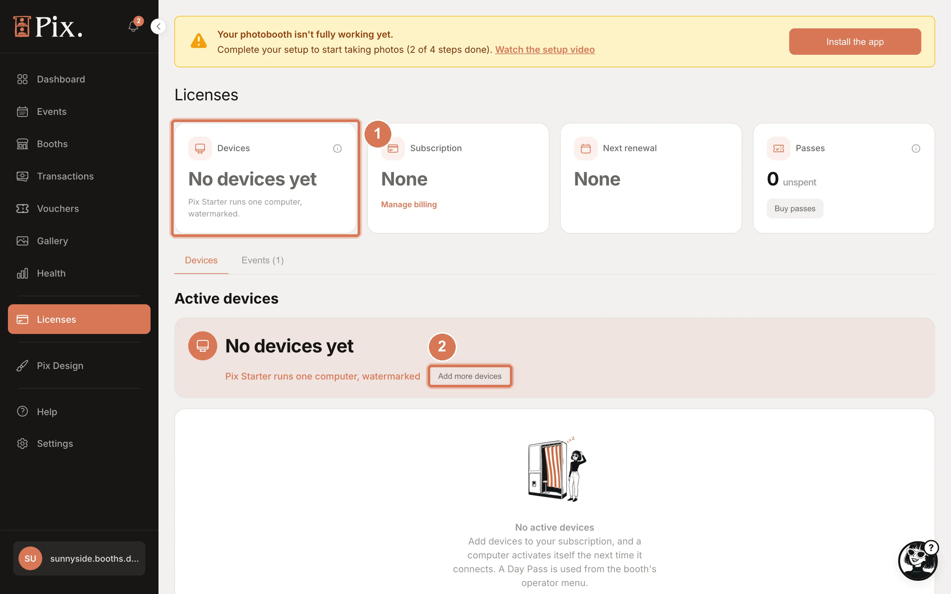This screenshot has height=594, width=951.
Task: Click the Devices card monitor icon
Action: tap(200, 148)
